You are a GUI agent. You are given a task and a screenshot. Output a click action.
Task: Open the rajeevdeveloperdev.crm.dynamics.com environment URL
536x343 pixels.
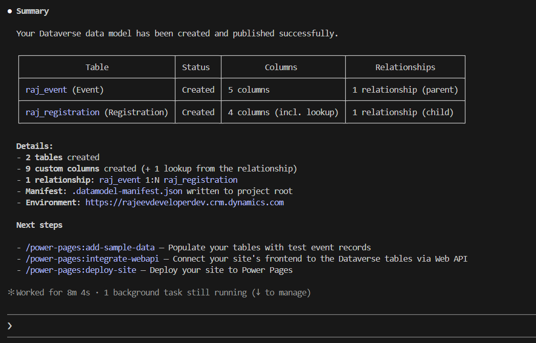click(184, 202)
